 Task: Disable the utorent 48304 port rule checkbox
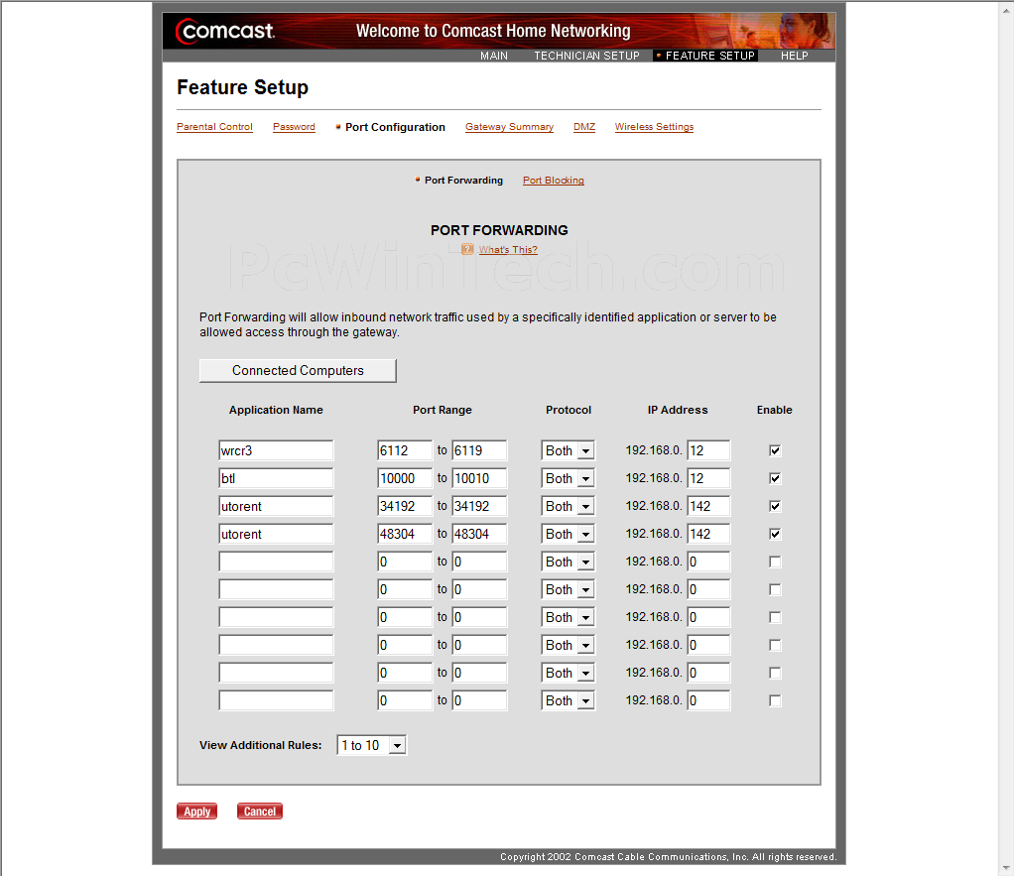[x=775, y=534]
